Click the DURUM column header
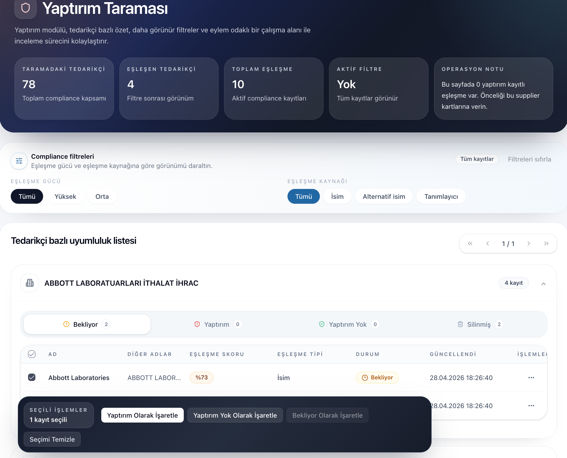The image size is (567, 458). [x=368, y=354]
